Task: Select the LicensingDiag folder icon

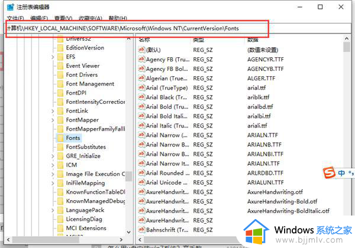Action: (x=60, y=219)
